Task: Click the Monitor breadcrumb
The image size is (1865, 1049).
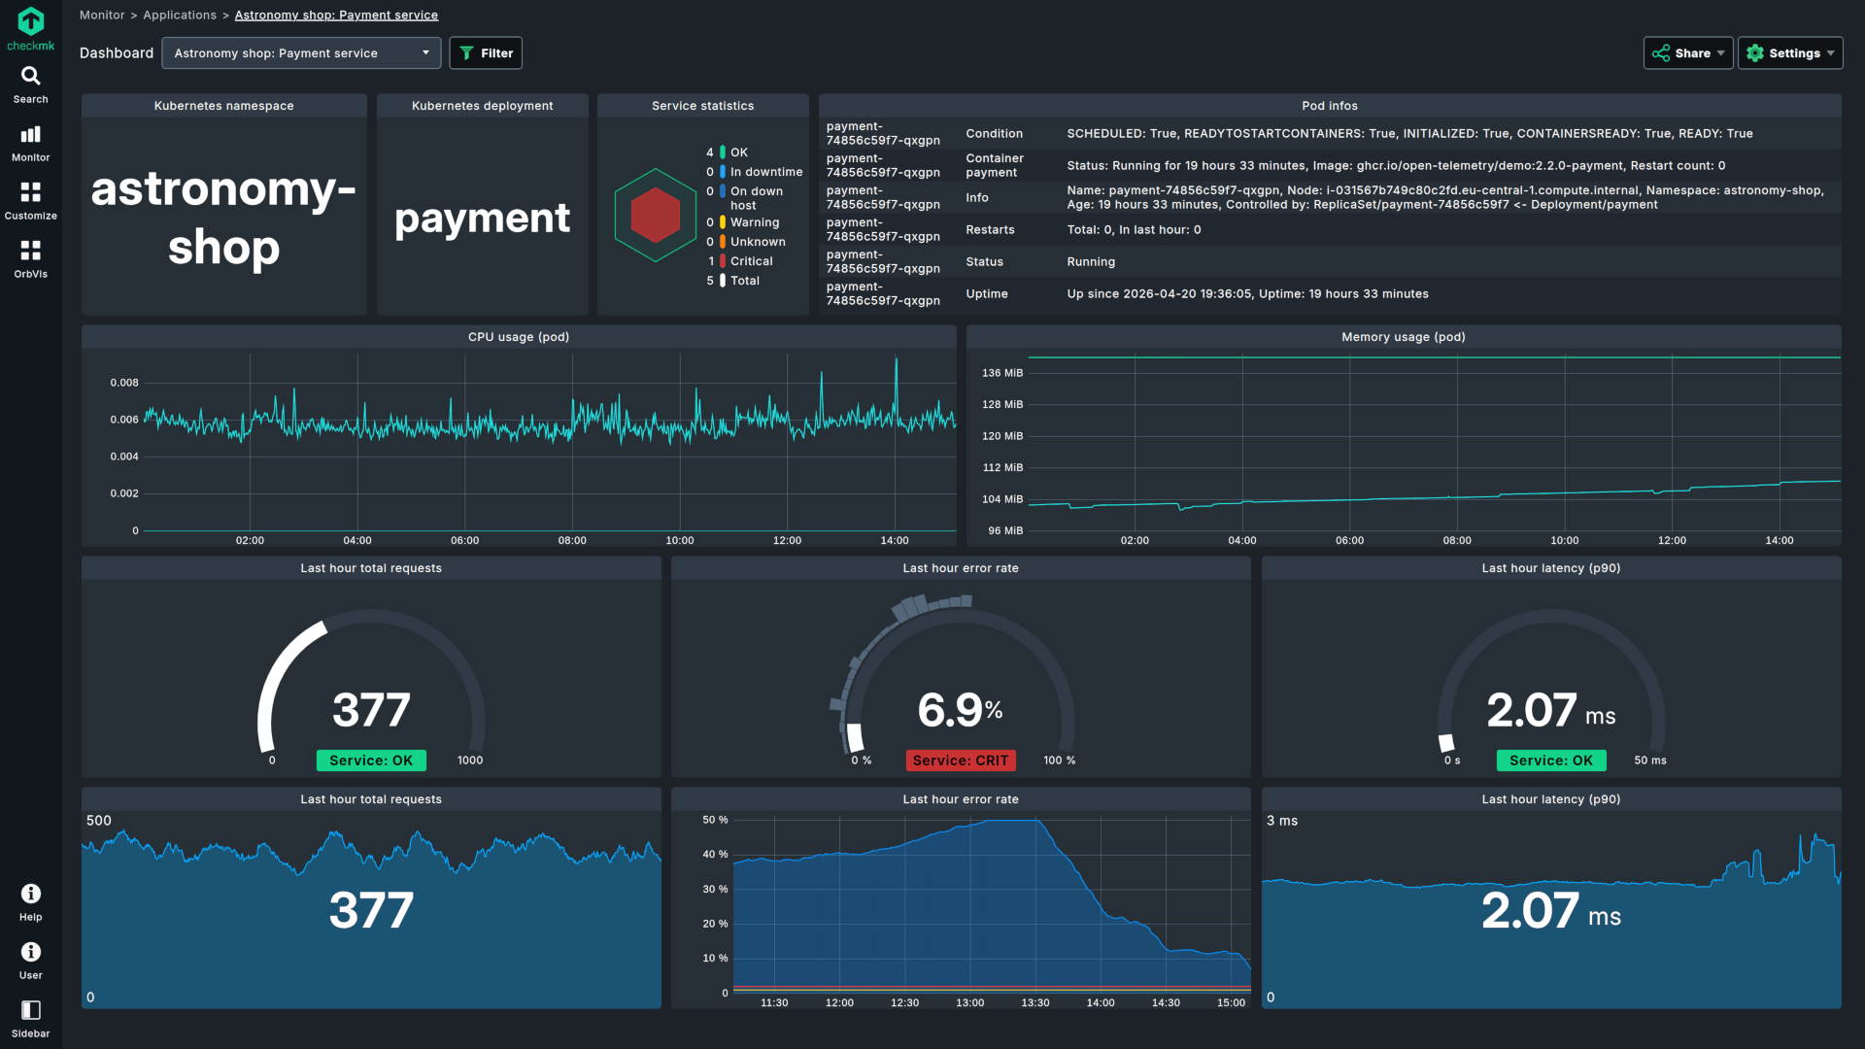Action: [102, 16]
